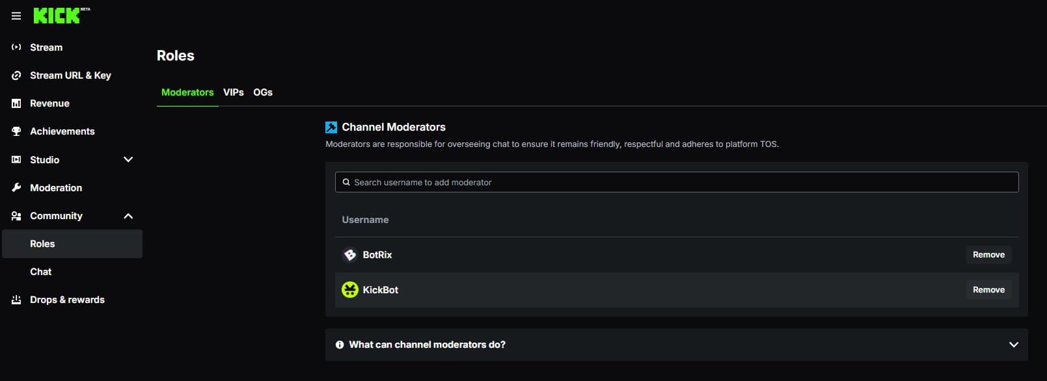Click the Channel Moderators sword badge icon
Image resolution: width=1047 pixels, height=381 pixels.
click(331, 127)
